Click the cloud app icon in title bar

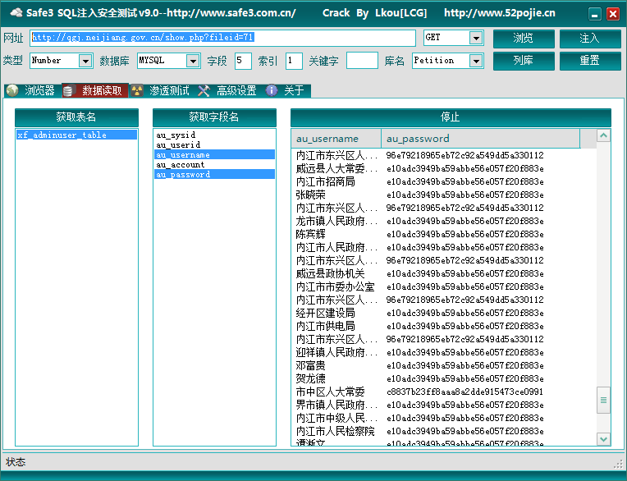(16, 13)
